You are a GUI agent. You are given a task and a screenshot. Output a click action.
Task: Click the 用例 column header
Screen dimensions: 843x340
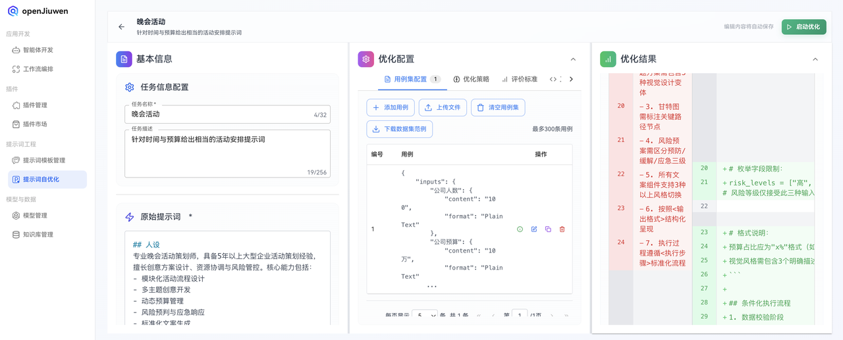click(407, 154)
